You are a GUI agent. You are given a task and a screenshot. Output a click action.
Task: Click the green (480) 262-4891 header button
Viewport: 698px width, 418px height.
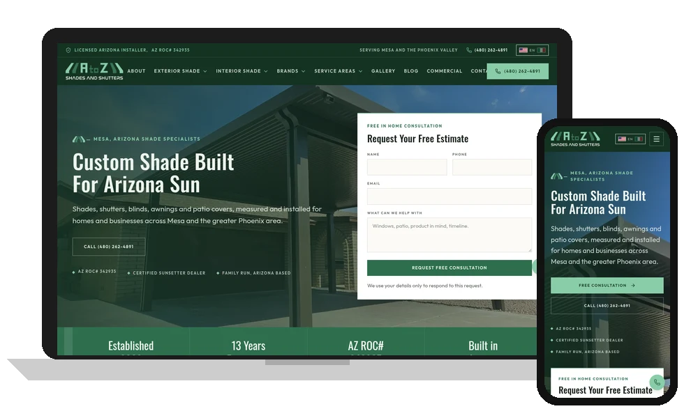coord(518,71)
